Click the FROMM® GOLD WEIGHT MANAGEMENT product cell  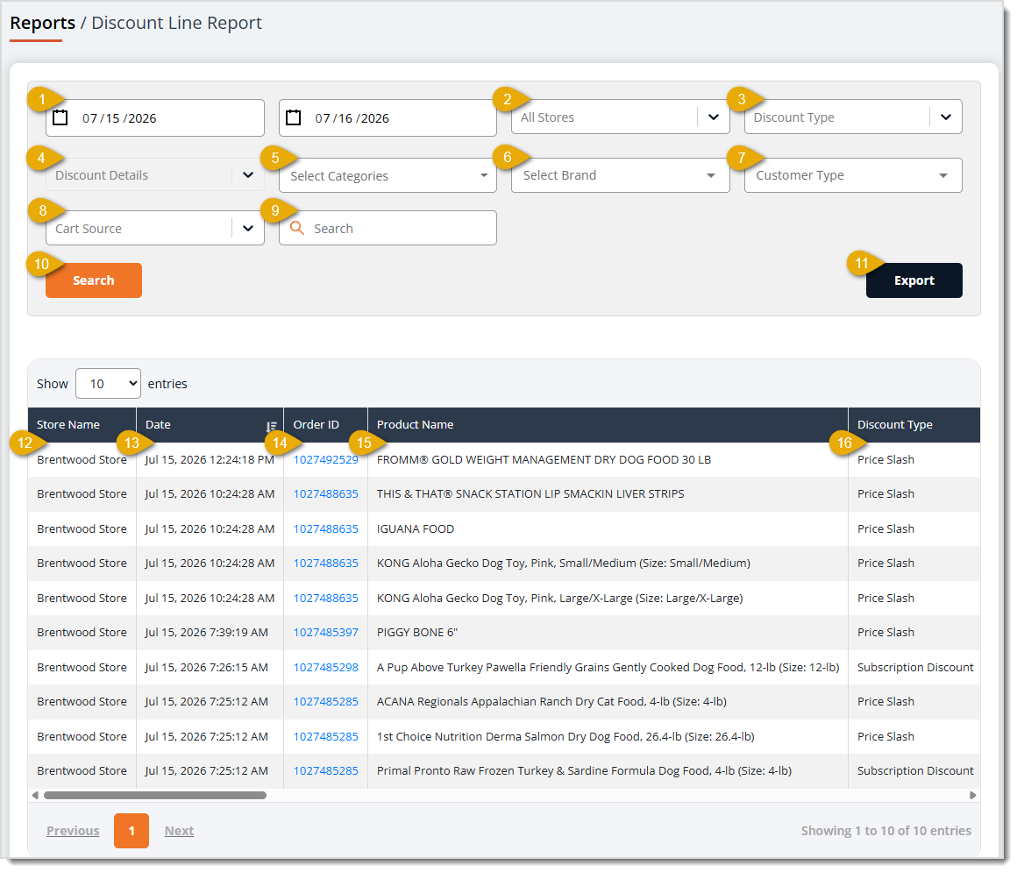(x=608, y=459)
